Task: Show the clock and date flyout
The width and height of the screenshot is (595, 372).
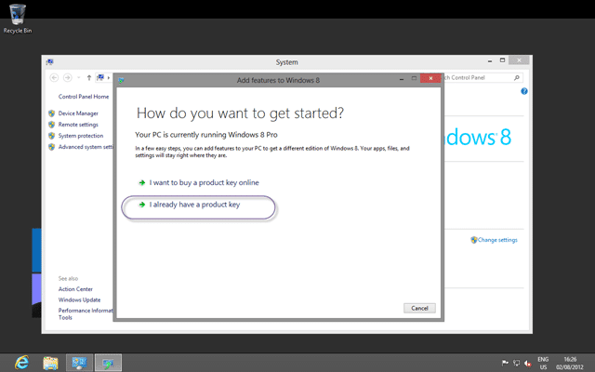Action: 570,363
